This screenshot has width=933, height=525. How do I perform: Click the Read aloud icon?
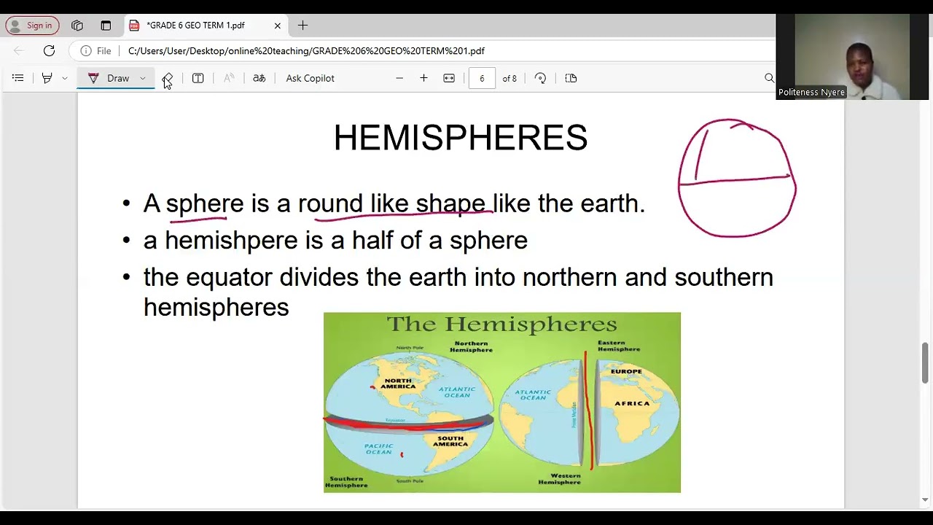coord(229,78)
